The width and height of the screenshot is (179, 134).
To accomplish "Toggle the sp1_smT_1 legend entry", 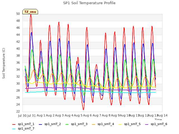I will pos(23,124).
